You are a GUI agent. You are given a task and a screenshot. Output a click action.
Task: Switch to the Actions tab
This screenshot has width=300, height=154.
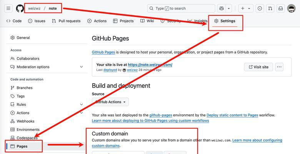coord(97,21)
